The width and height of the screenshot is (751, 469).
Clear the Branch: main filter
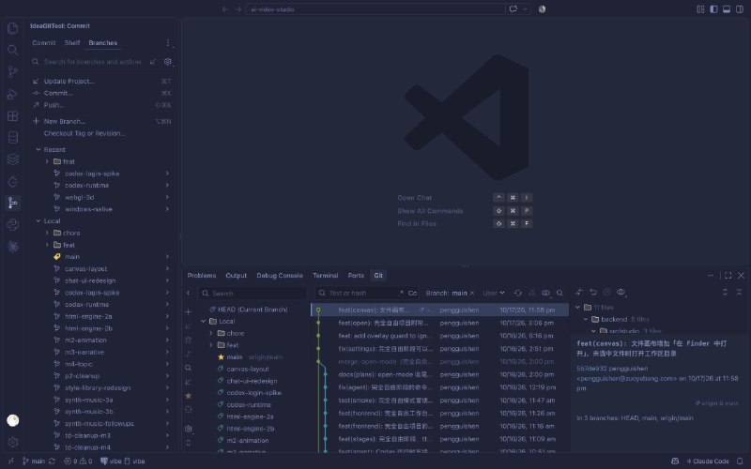coord(472,293)
